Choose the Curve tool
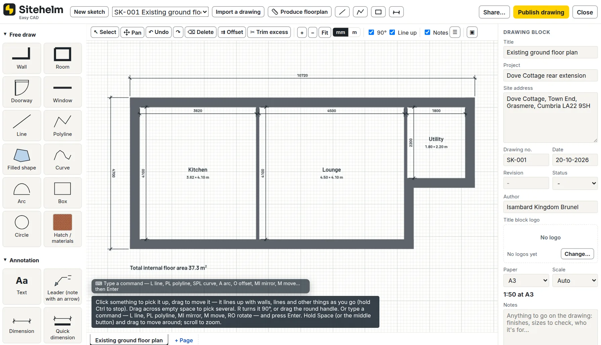 [62, 159]
